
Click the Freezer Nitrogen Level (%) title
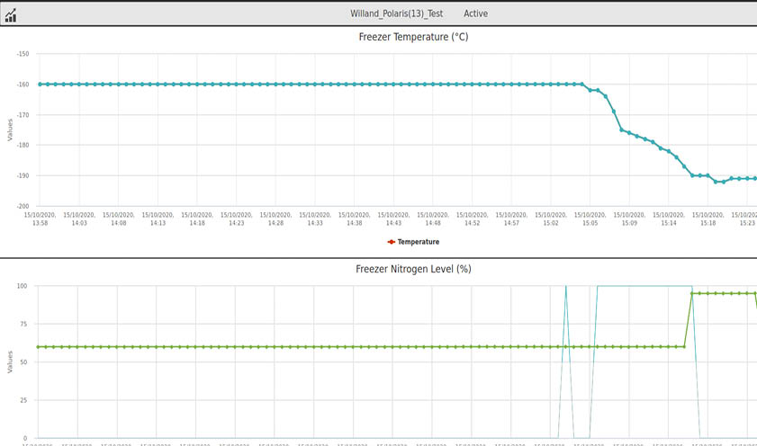pos(414,269)
